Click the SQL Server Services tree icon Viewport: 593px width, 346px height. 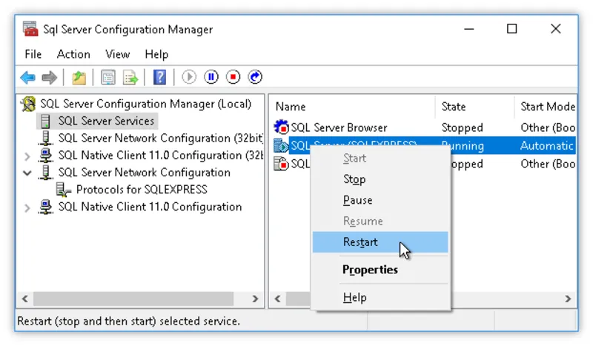(46, 121)
